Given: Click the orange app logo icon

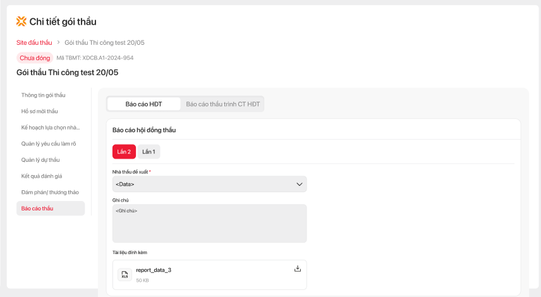Looking at the screenshot, I should click(21, 21).
